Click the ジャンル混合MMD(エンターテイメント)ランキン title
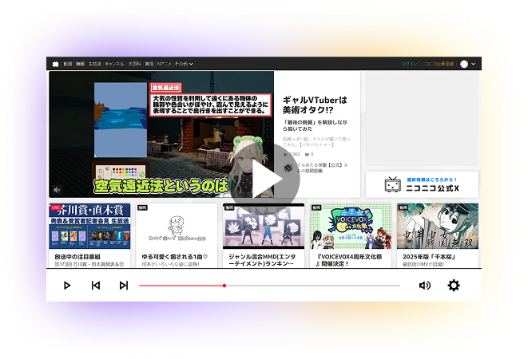Image resolution: width=528 pixels, height=359 pixels. [262, 260]
